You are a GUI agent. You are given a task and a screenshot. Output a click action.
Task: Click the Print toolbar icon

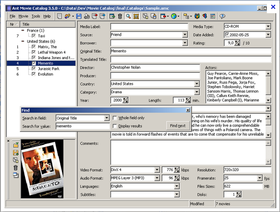click(x=87, y=16)
